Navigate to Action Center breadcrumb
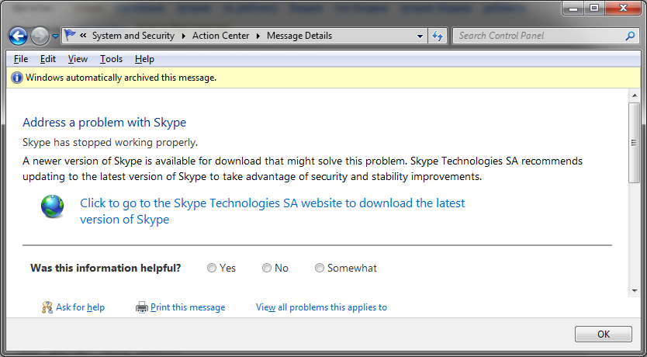The width and height of the screenshot is (647, 357). coord(221,36)
